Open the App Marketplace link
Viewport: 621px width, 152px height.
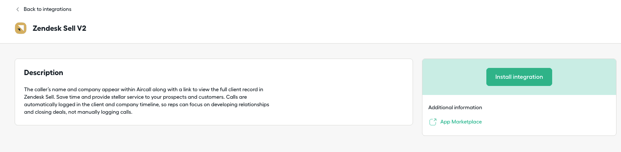pos(461,122)
